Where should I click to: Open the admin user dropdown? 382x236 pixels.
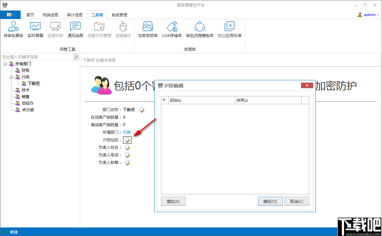[368, 15]
